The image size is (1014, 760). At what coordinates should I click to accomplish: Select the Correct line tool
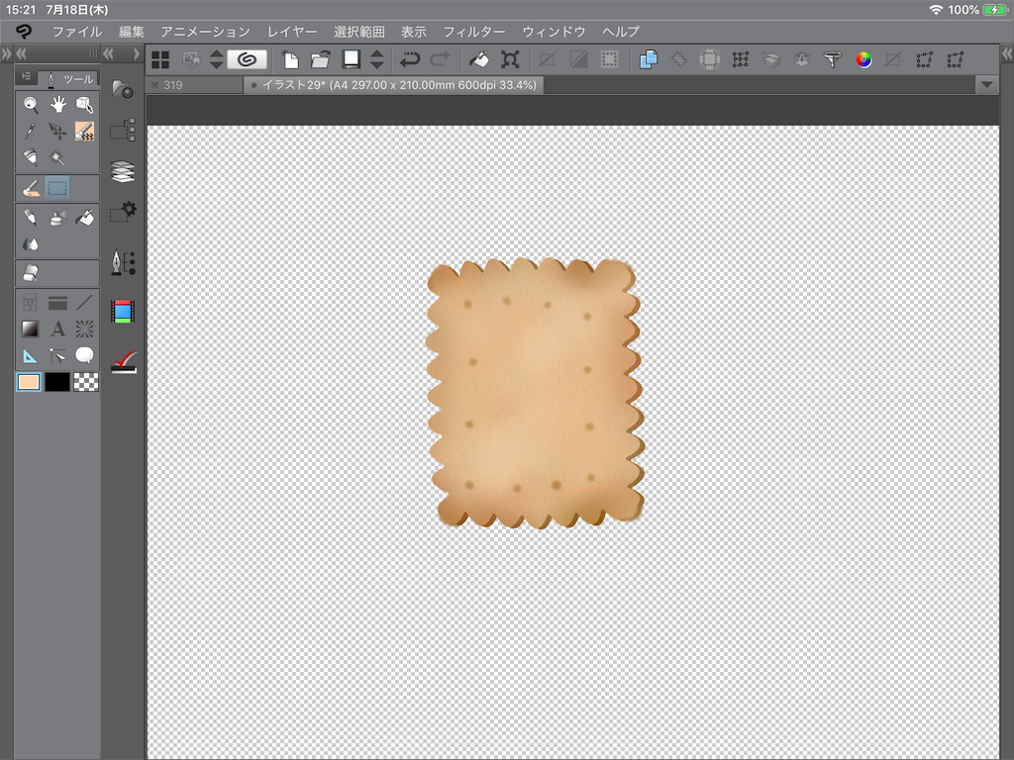coord(57,355)
